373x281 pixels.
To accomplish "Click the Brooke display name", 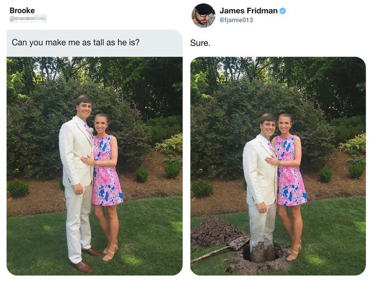I will (22, 10).
